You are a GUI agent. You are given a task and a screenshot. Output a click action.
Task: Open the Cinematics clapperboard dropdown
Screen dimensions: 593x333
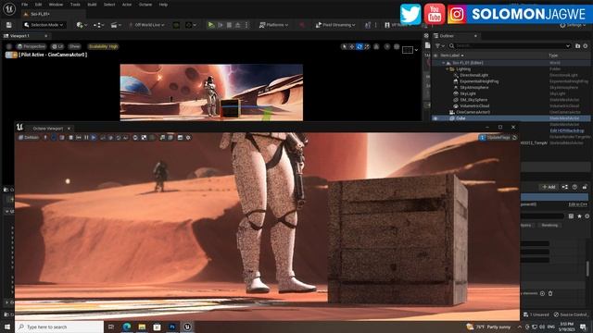[116, 25]
